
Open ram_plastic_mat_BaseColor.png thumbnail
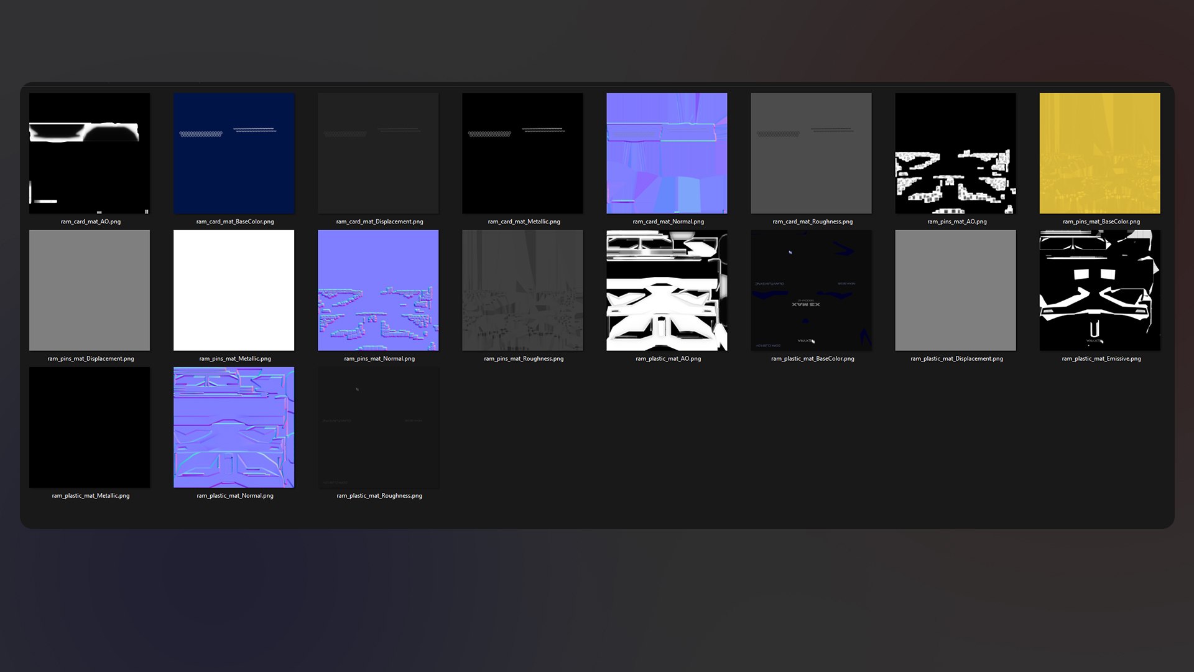[x=811, y=290]
